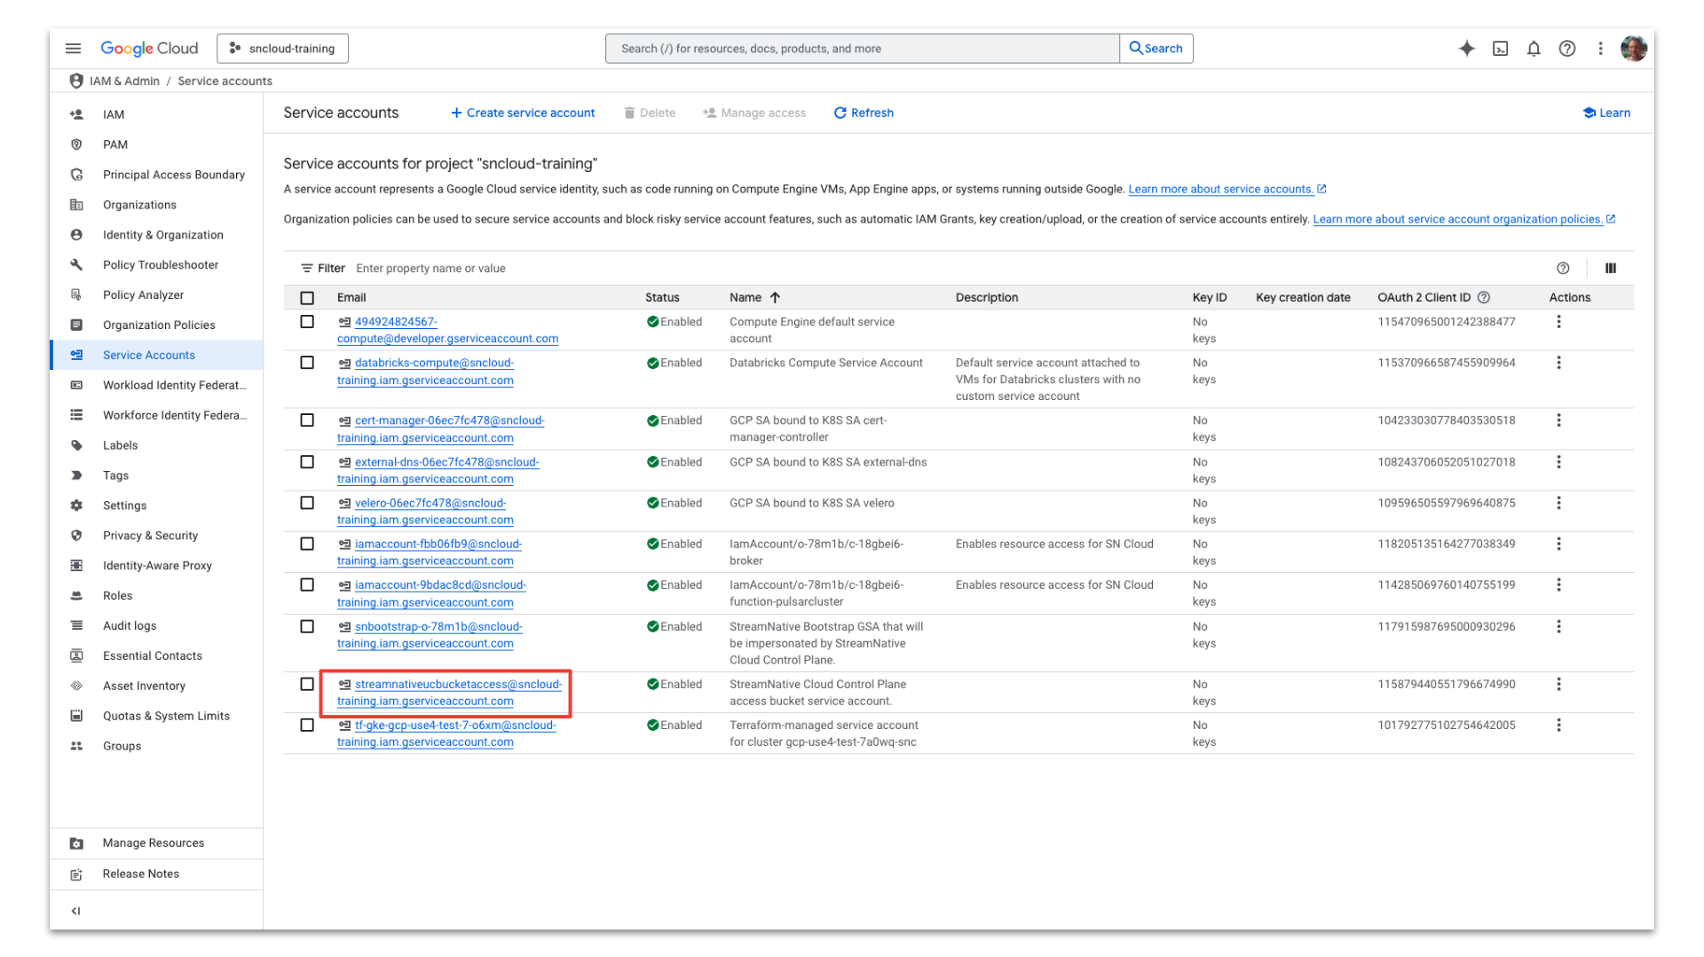Viewport: 1704px width, 957px height.
Task: Click the help question mark icon in top bar
Action: point(1567,49)
